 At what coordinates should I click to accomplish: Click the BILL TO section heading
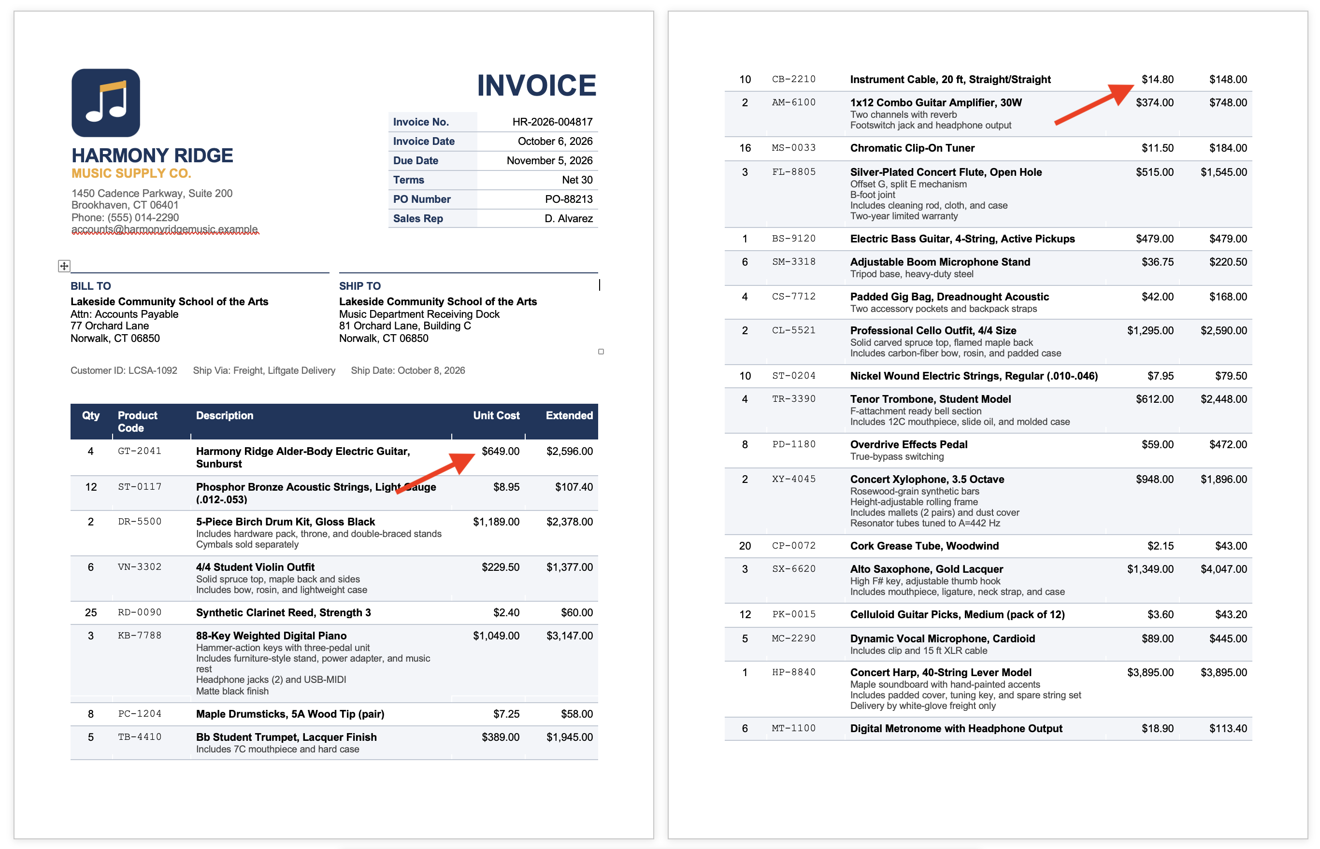coord(90,286)
